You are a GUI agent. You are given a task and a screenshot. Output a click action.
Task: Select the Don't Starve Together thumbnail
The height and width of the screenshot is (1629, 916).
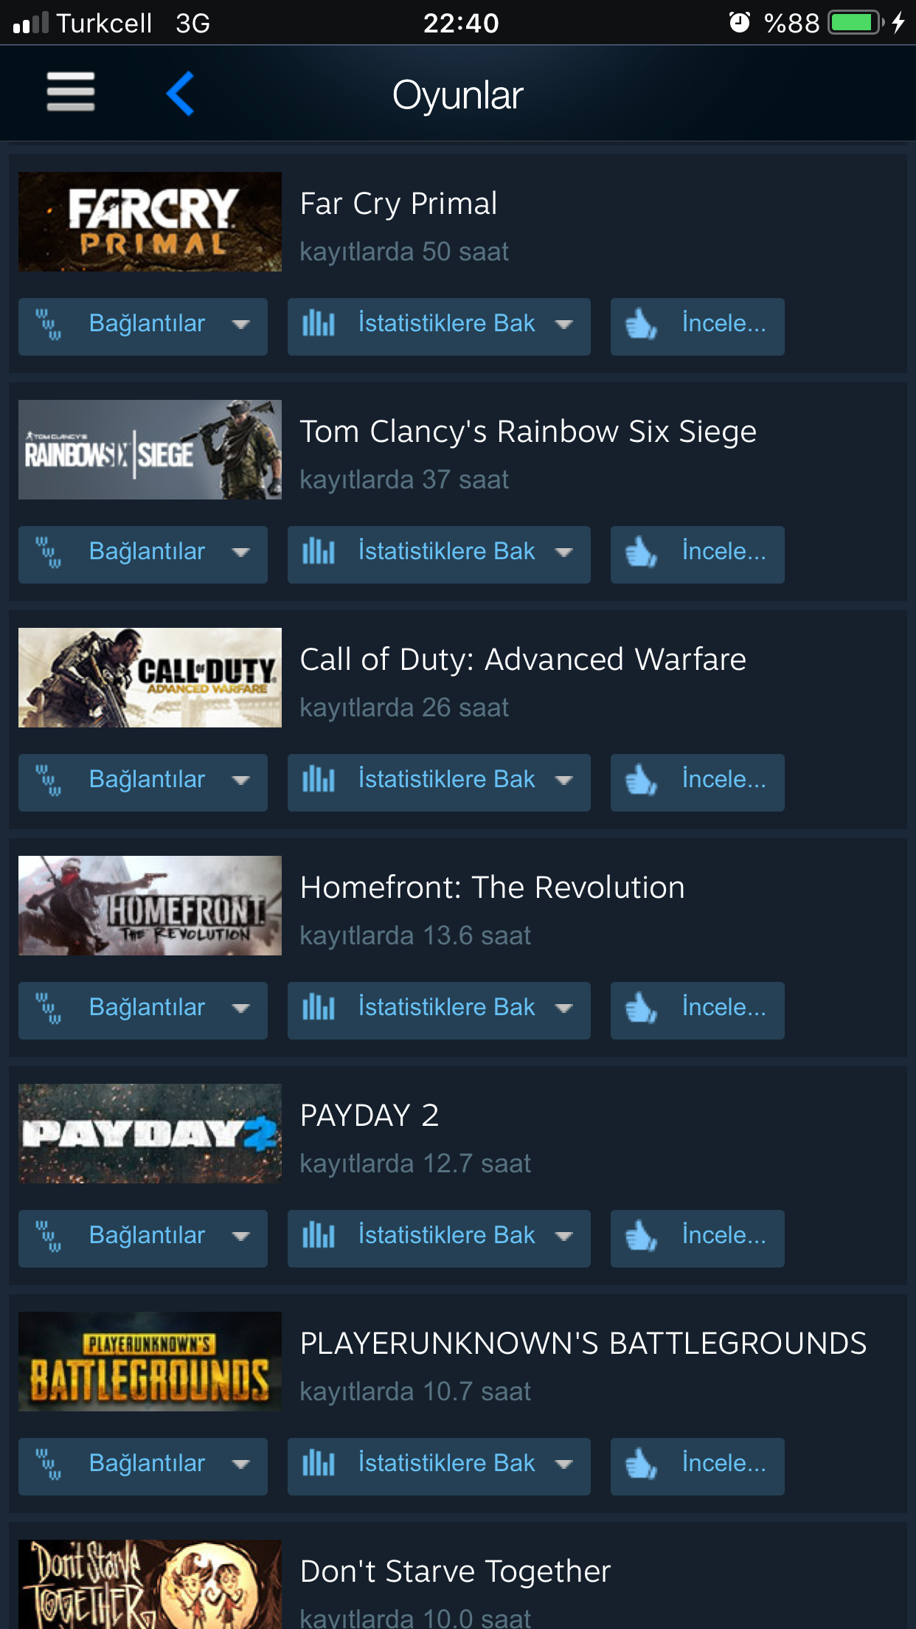150,1584
